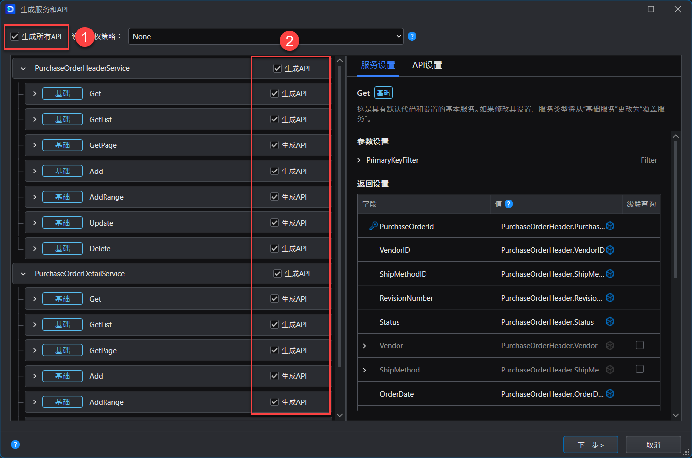
Task: Expand the Delete service row
Action: tap(35, 249)
